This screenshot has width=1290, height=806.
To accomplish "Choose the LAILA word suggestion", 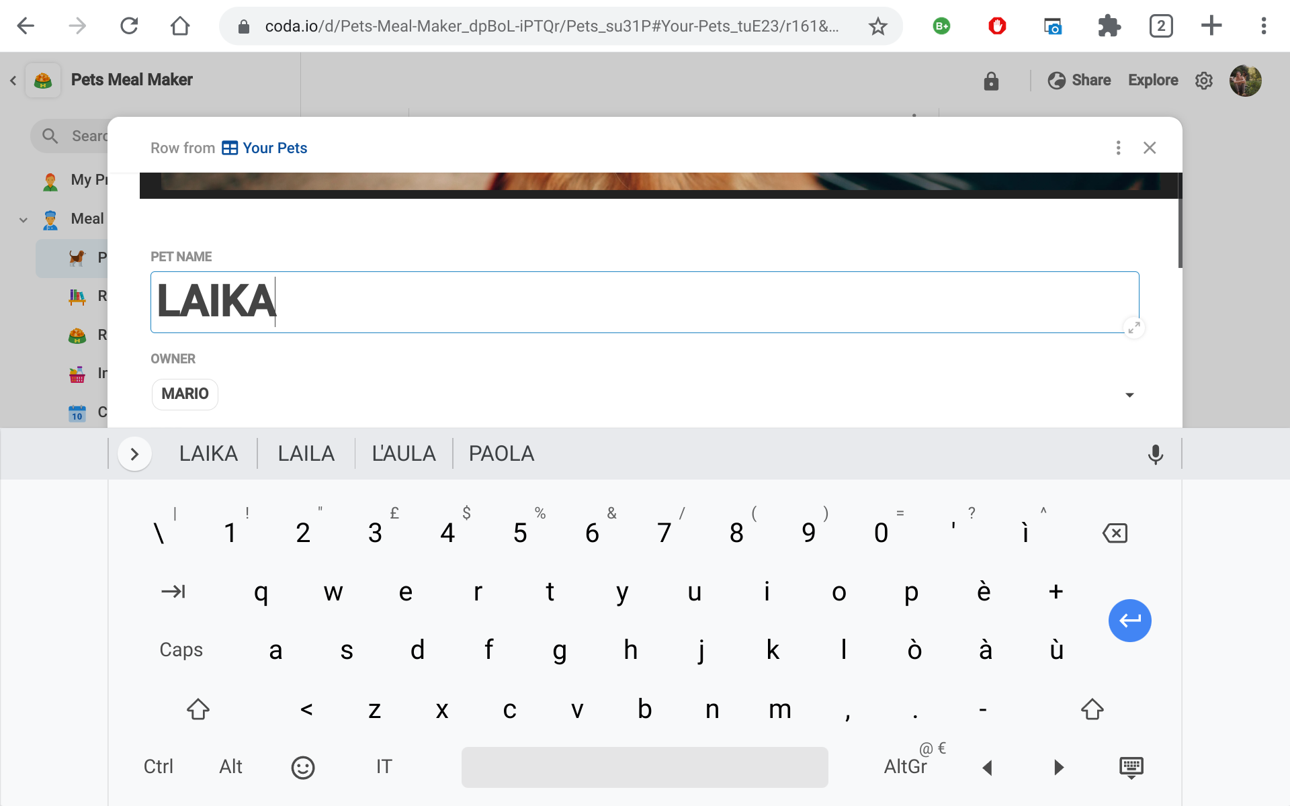I will (x=306, y=454).
